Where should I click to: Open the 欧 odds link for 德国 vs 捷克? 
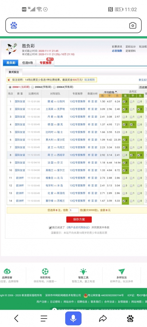(96, 125)
